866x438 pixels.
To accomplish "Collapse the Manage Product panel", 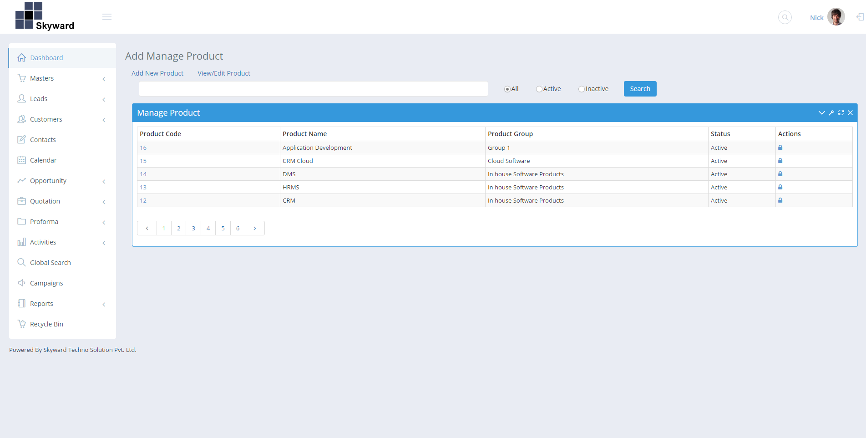I will pos(821,112).
